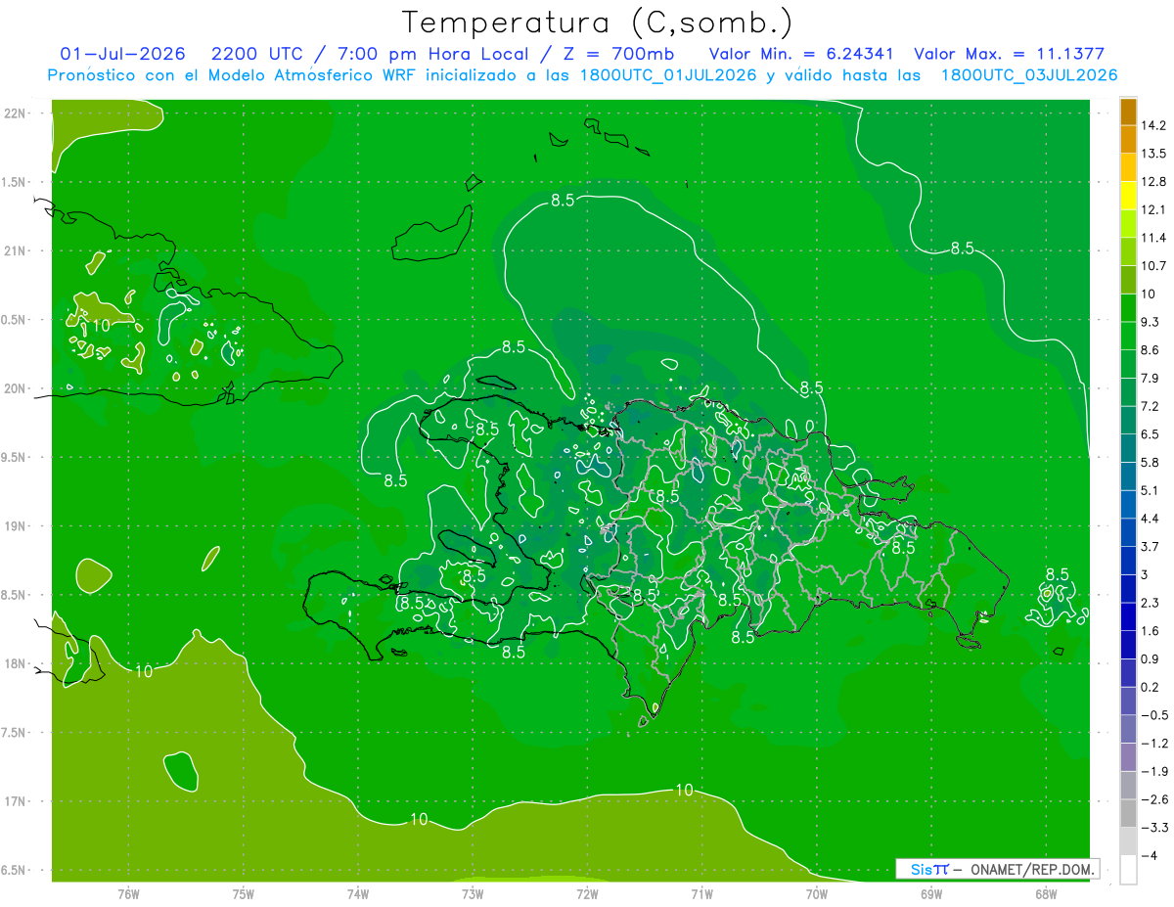Pick the green swatch between 9.3 and 8.6

point(1128,335)
